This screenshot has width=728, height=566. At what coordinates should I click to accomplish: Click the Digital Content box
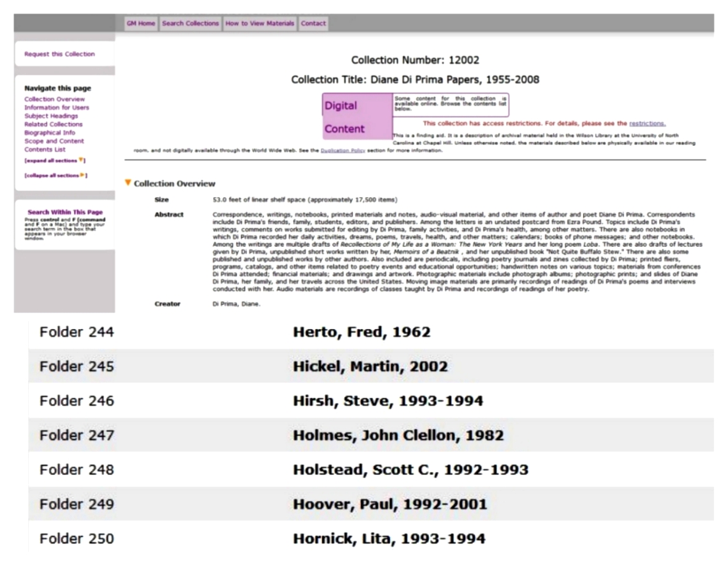click(x=358, y=117)
